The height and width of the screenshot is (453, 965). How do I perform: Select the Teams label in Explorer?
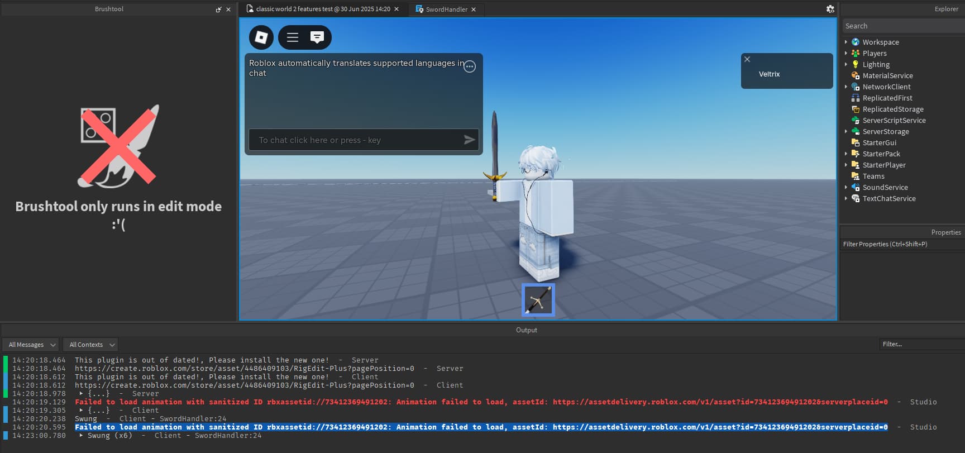pyautogui.click(x=873, y=176)
